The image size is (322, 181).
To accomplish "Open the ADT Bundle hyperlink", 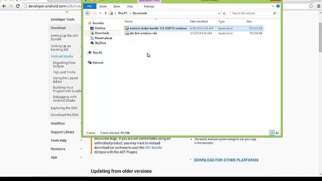I will click(x=153, y=147).
